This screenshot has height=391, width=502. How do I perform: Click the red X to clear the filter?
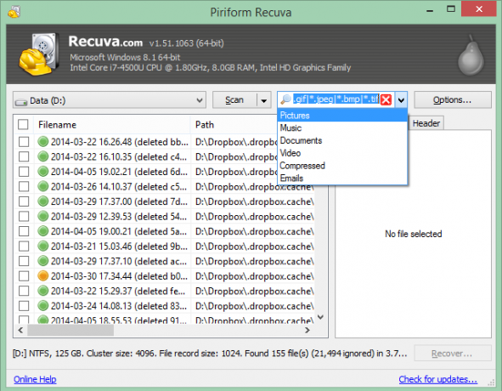coord(386,100)
